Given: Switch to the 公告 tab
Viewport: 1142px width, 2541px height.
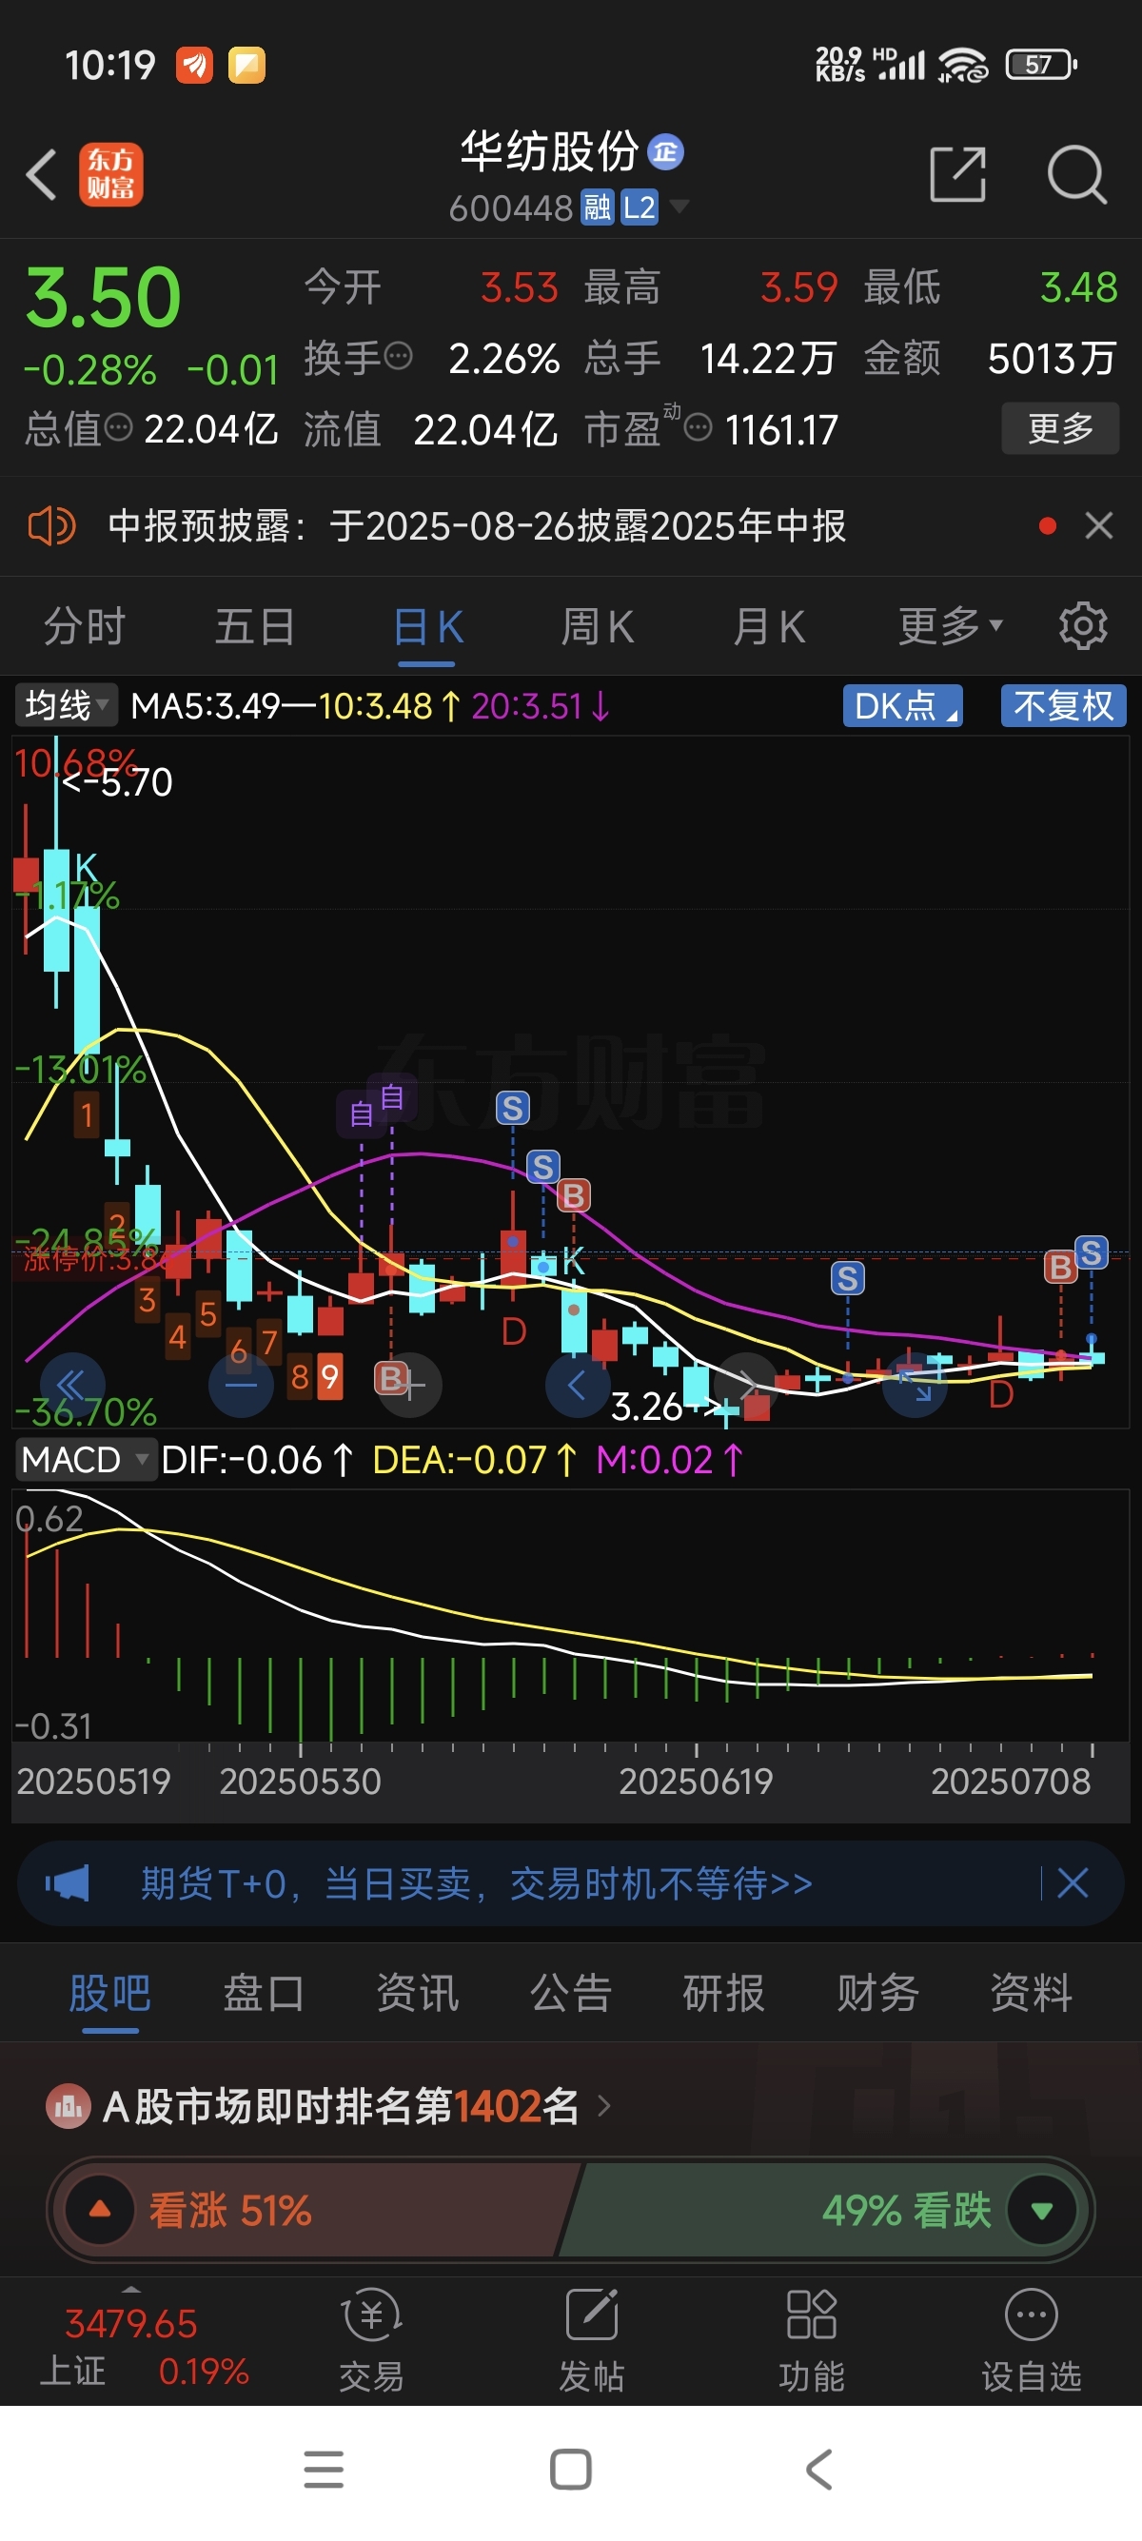Looking at the screenshot, I should 571,1994.
